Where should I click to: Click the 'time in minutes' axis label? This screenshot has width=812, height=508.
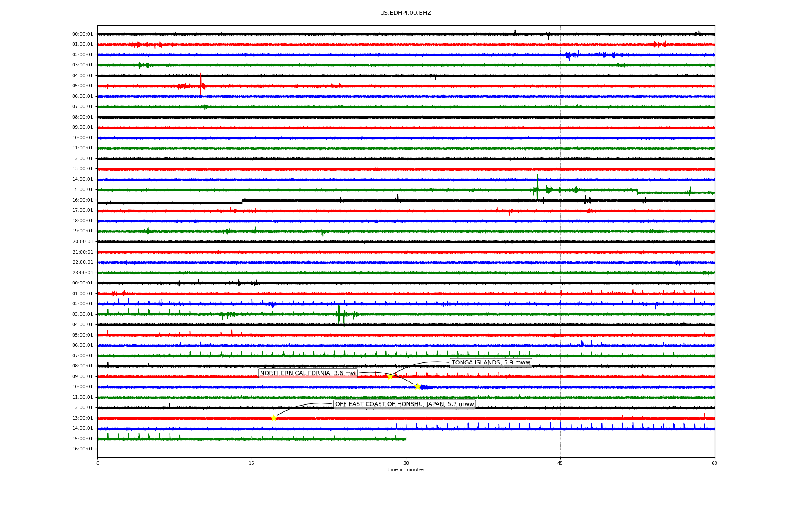point(406,469)
